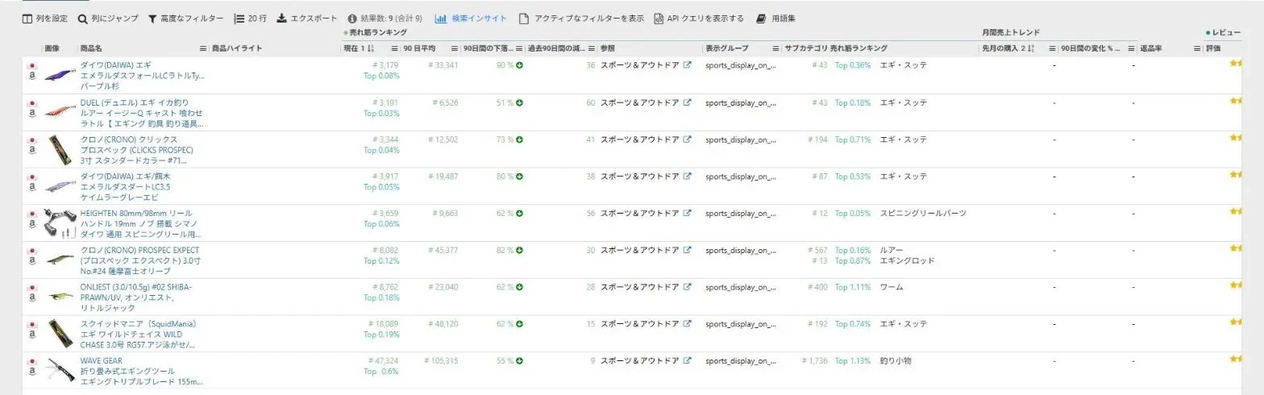Open external category link in HEIGHTEN row
1264x395 pixels.
coord(687,214)
